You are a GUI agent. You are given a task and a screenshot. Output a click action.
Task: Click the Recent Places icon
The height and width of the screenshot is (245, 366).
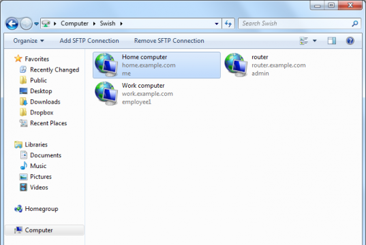[x=23, y=123]
